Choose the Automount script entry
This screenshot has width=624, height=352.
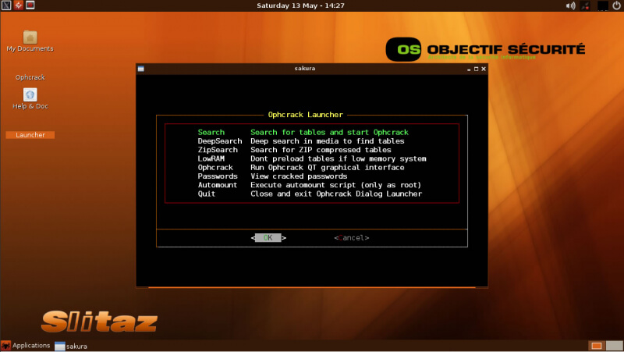(x=310, y=185)
